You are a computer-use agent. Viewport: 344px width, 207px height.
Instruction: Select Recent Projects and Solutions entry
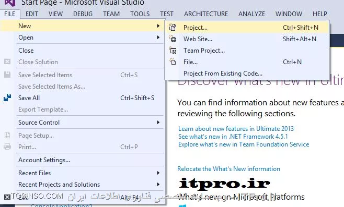82,185
